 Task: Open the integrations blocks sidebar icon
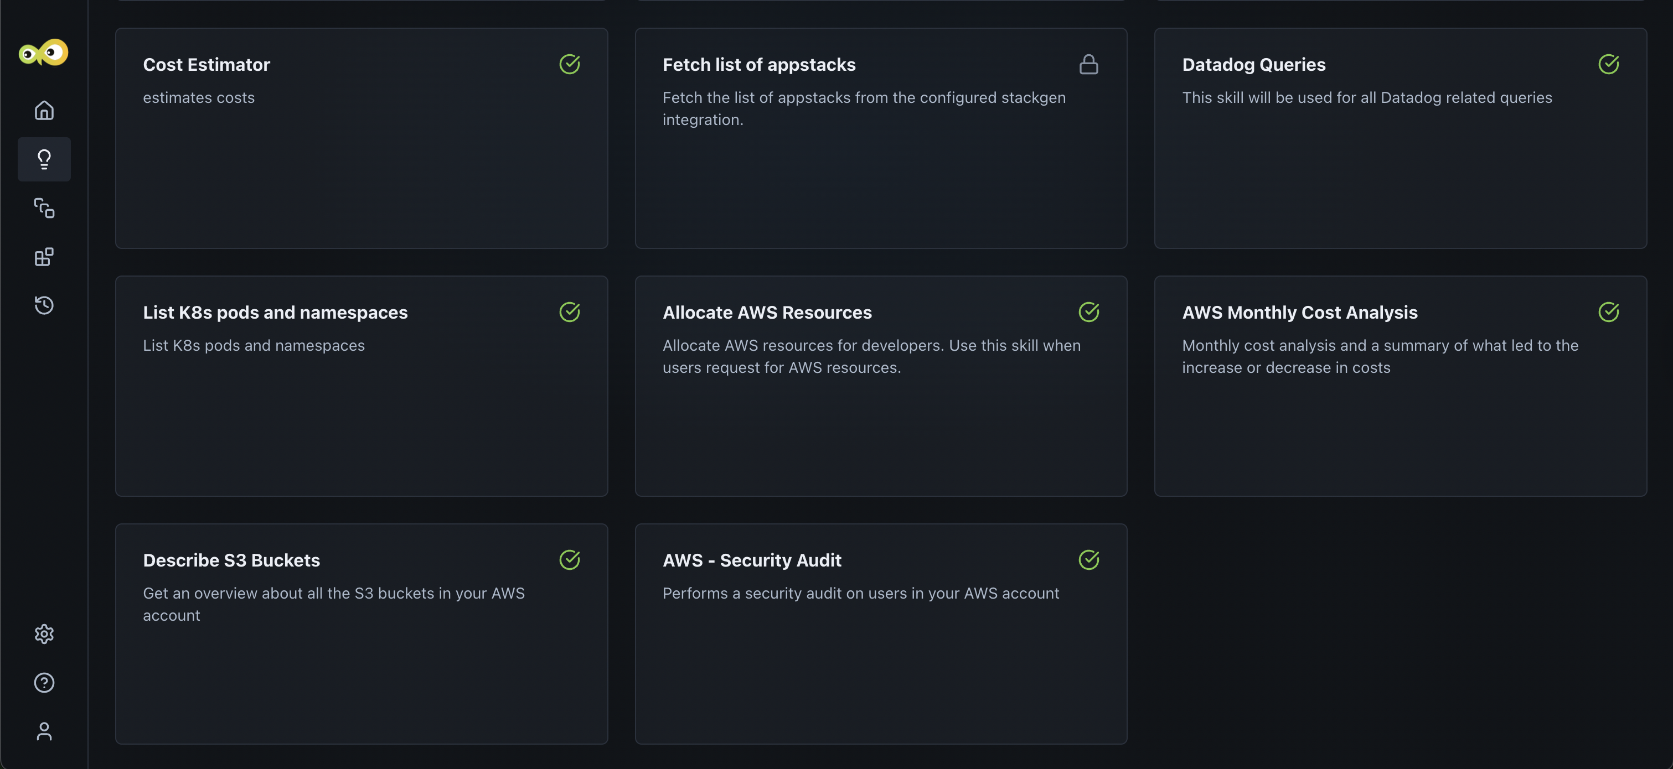click(44, 257)
